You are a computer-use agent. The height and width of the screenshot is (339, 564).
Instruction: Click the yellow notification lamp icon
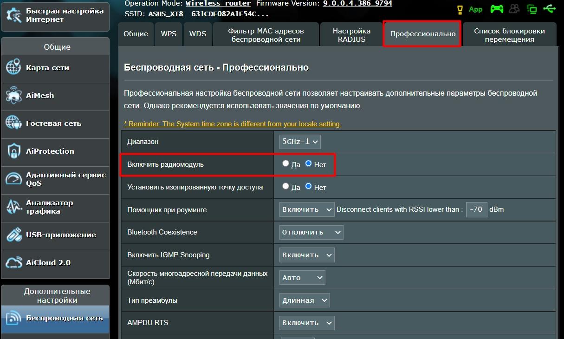click(460, 10)
